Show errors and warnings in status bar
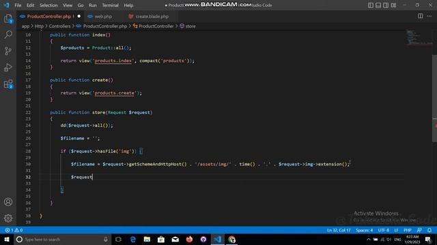Viewport: 437px width, 245px height. (x=14, y=230)
